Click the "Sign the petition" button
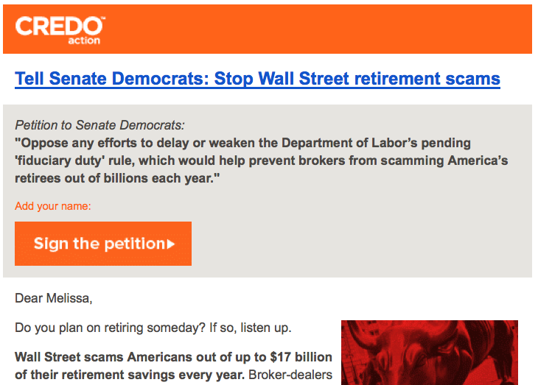This screenshot has height=385, width=538. 103,244
